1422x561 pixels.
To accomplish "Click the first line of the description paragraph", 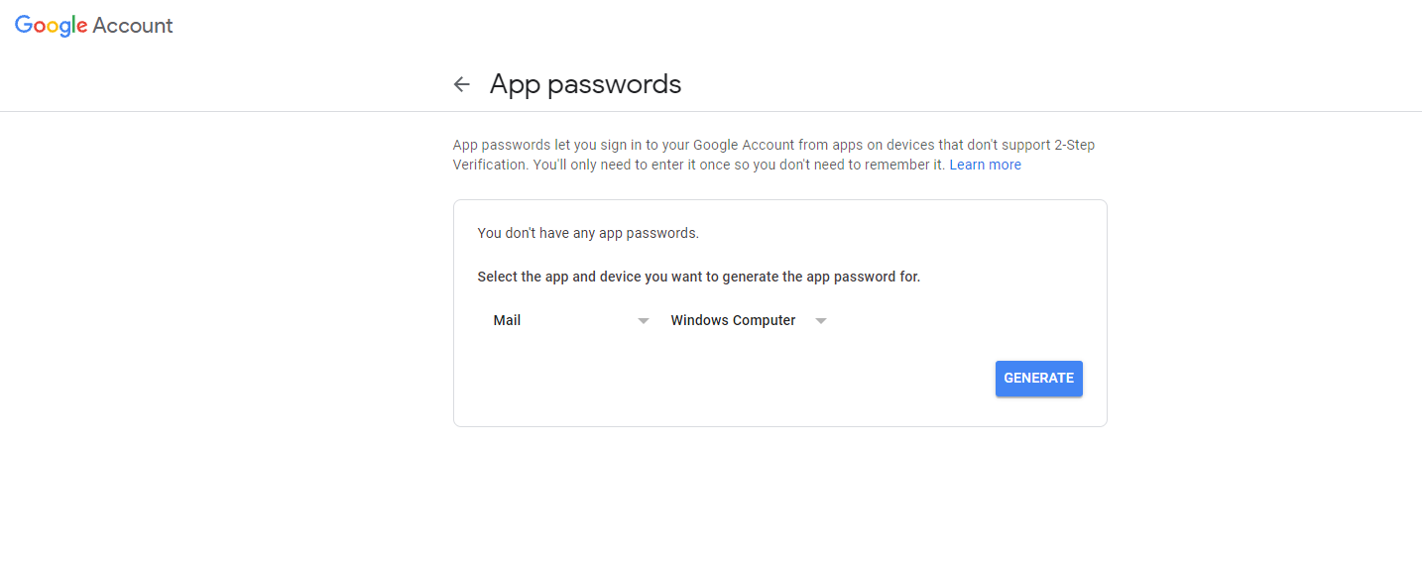I will [x=773, y=145].
